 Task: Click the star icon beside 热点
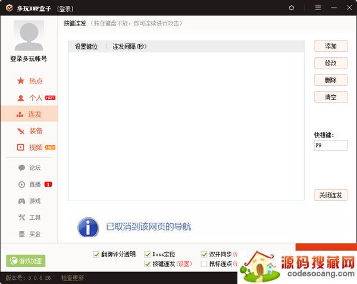(x=21, y=80)
